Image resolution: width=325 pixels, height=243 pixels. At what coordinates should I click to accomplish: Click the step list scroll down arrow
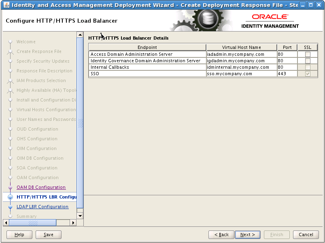click(x=80, y=216)
